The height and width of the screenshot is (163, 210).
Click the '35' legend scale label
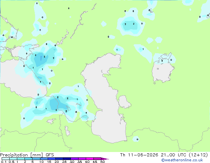click(79, 162)
